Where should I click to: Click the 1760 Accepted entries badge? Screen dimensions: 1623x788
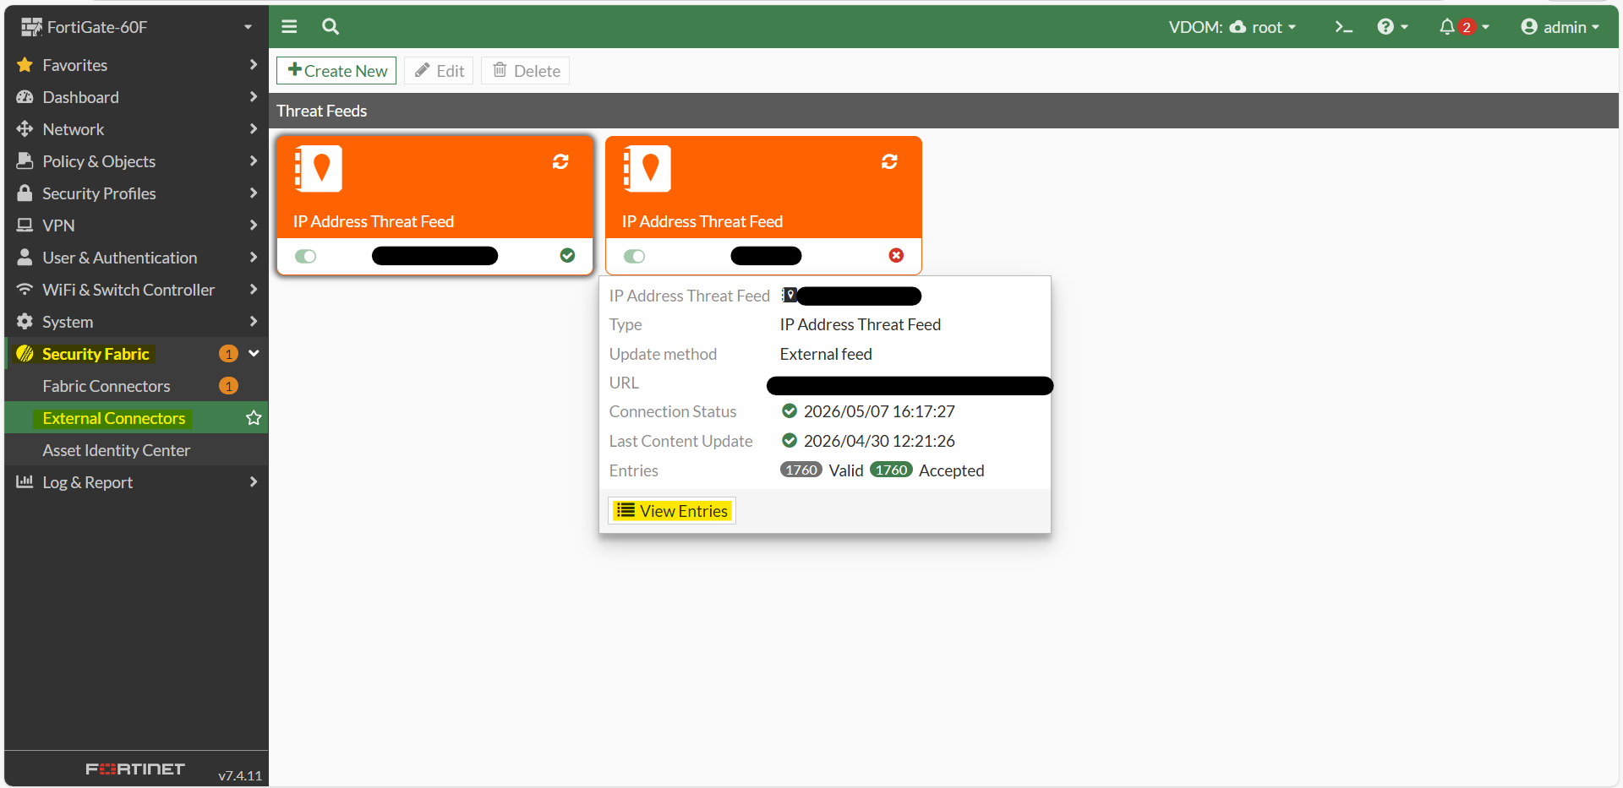(891, 470)
